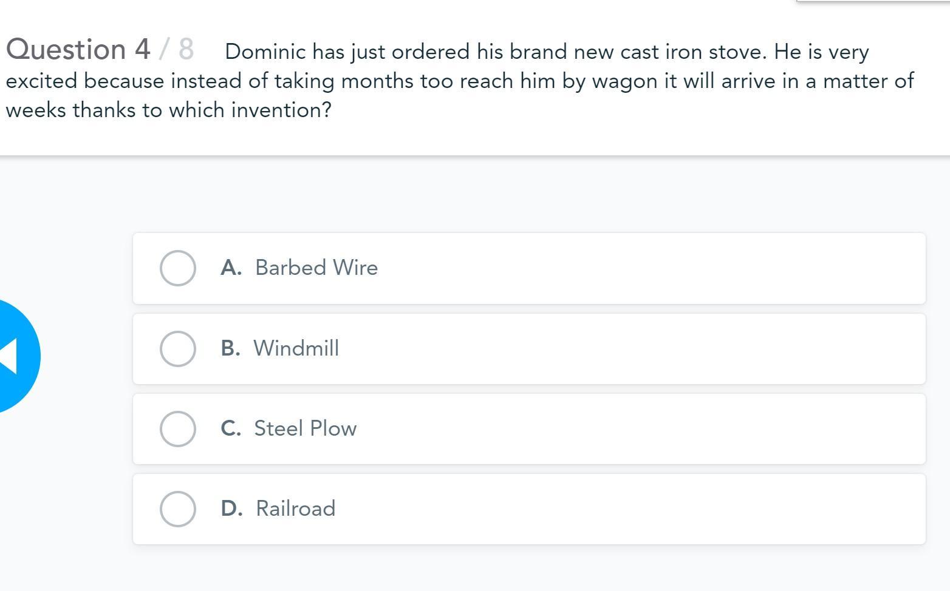The width and height of the screenshot is (950, 591).
Task: Click the bold letter "D." label
Action: 231,508
